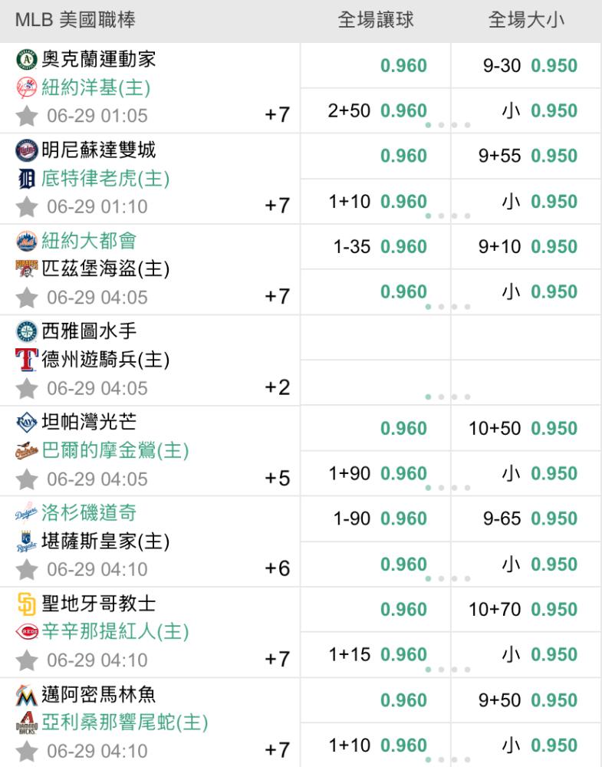Open +5 extra markets for 巴爾的摩金鶯

point(278,479)
